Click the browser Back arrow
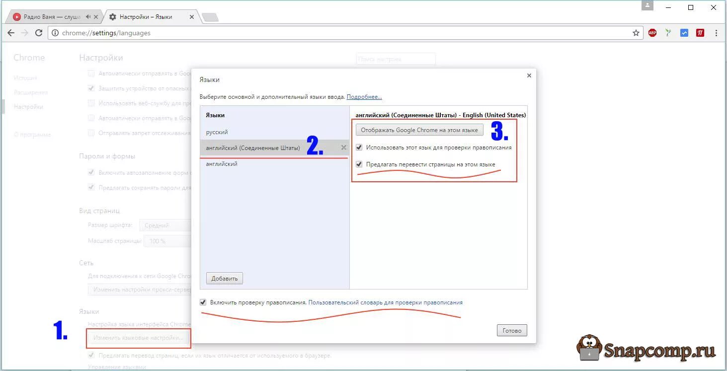727x371 pixels. click(x=11, y=33)
